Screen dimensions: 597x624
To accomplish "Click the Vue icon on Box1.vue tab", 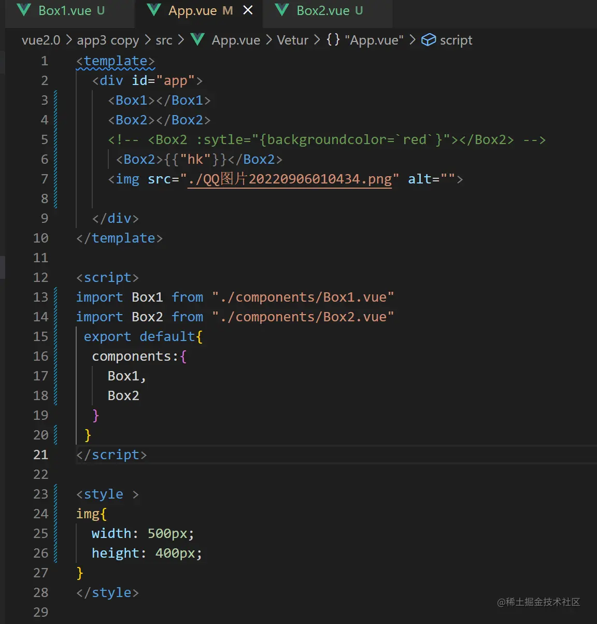I will pos(24,10).
